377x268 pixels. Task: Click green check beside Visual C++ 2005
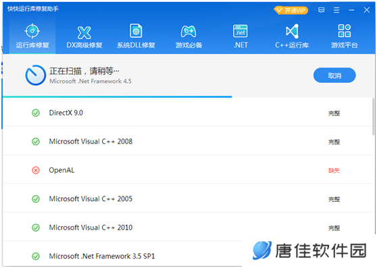tap(36, 199)
